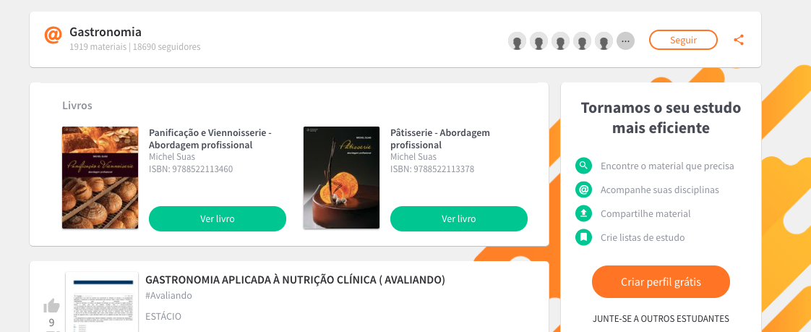Share the Gastronomia page via share icon
Image resolution: width=811 pixels, height=332 pixels.
739,40
